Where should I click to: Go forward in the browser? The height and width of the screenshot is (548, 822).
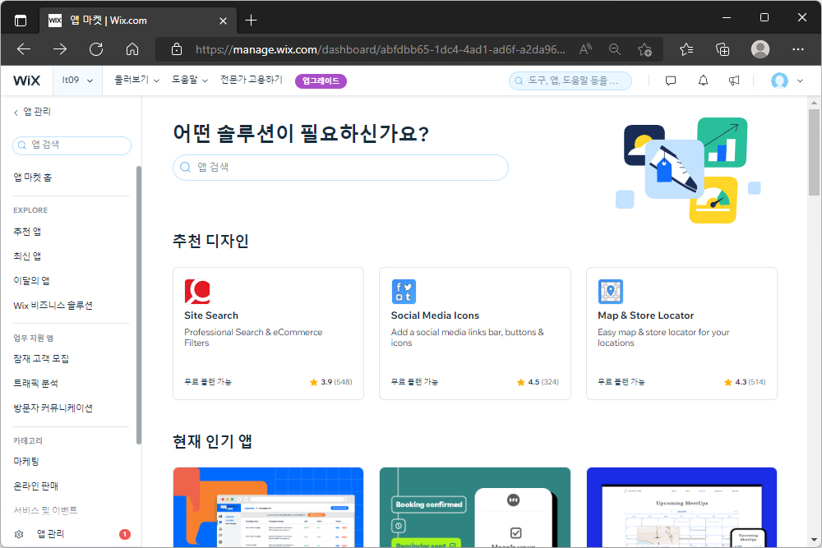(60, 49)
